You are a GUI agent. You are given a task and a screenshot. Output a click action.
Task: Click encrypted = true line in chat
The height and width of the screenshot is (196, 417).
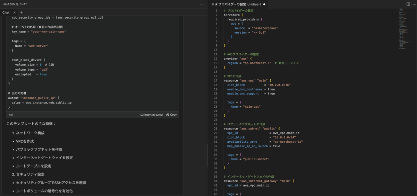(x=31, y=74)
